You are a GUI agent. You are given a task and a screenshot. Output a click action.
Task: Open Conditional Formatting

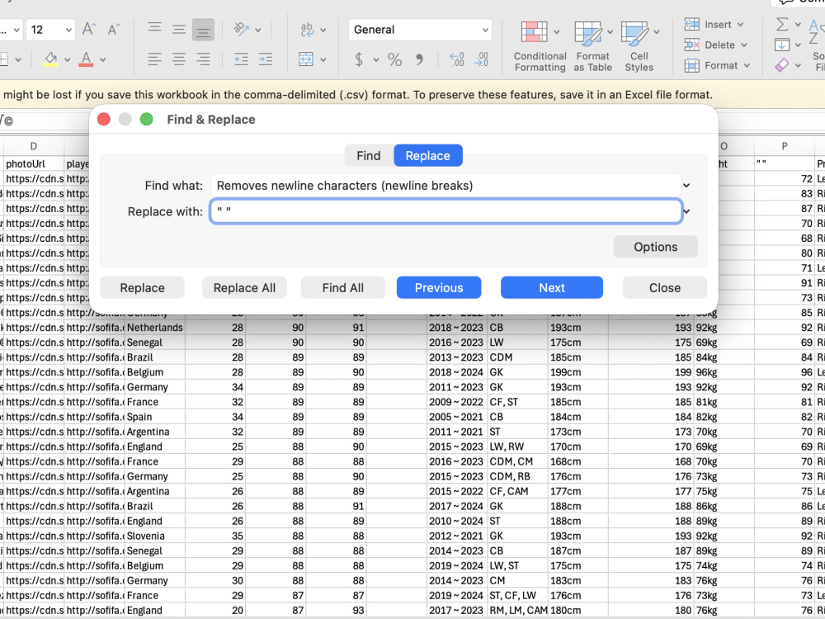click(540, 46)
